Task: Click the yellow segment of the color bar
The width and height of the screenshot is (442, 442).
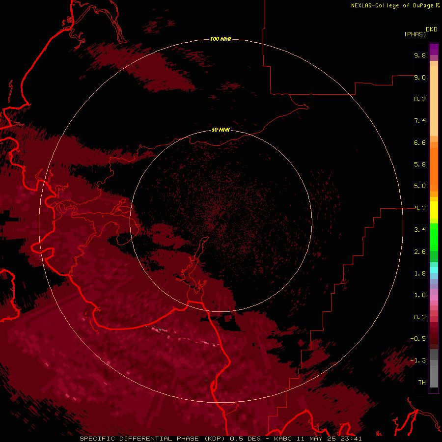Action: pyautogui.click(x=434, y=210)
